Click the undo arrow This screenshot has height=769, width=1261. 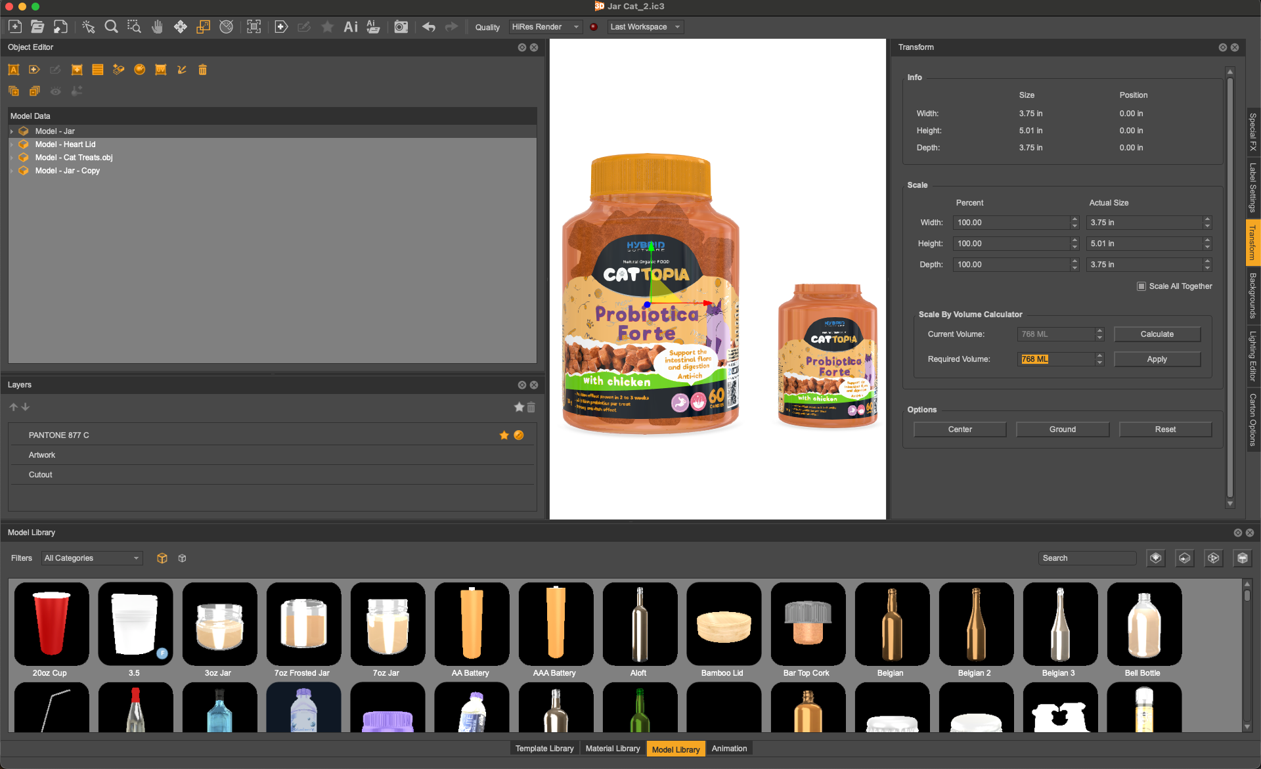429,27
